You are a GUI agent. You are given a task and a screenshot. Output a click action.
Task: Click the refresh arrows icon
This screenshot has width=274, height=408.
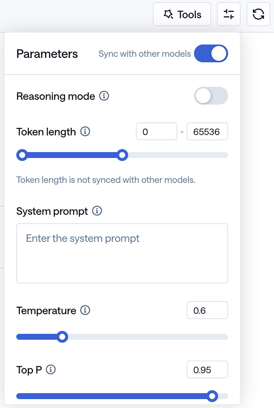pyautogui.click(x=258, y=14)
